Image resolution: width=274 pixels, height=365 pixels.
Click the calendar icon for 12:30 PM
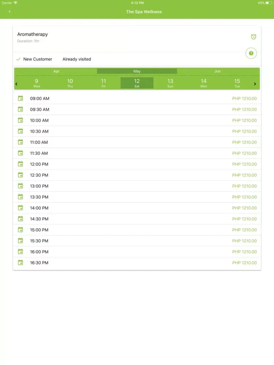pos(20,175)
